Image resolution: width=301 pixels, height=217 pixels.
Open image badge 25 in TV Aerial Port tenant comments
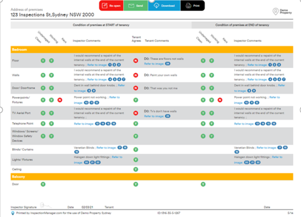[168, 116]
